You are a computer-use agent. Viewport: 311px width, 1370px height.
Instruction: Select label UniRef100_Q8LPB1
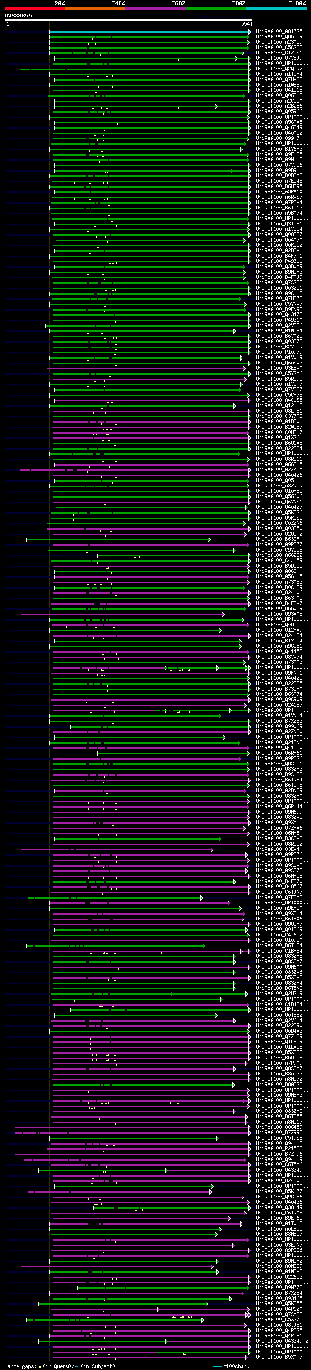[279, 411]
